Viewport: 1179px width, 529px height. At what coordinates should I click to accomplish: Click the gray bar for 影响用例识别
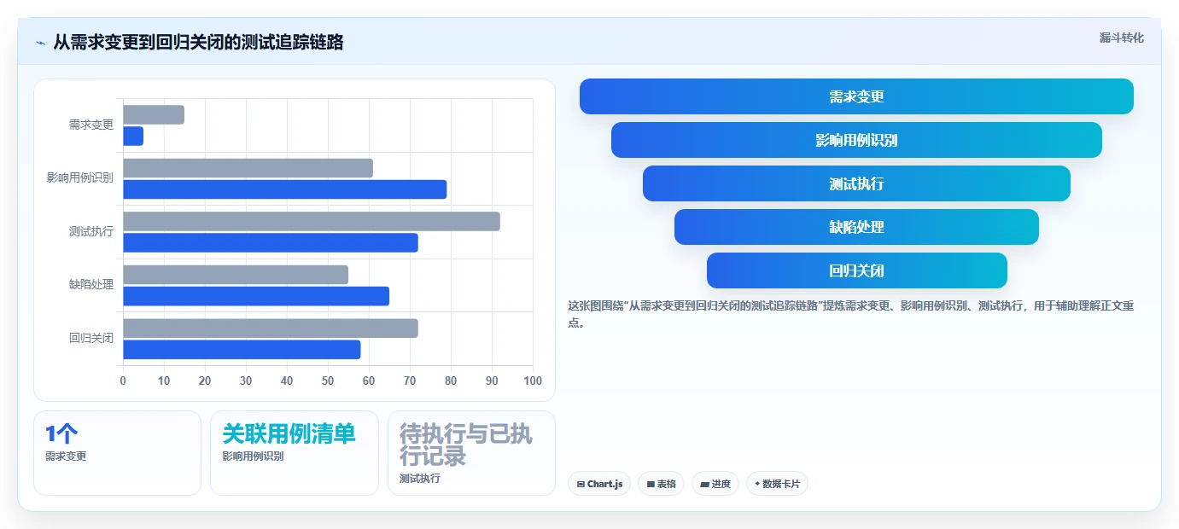[248, 168]
